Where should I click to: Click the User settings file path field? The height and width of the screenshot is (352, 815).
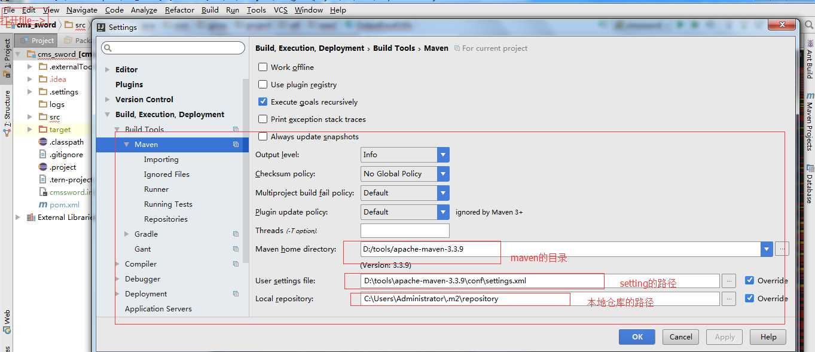pyautogui.click(x=540, y=281)
